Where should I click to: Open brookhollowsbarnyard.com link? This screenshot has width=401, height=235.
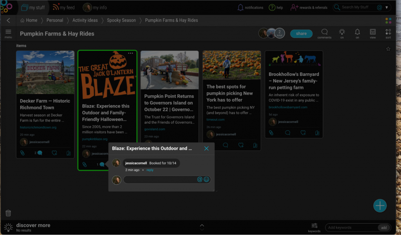[288, 107]
